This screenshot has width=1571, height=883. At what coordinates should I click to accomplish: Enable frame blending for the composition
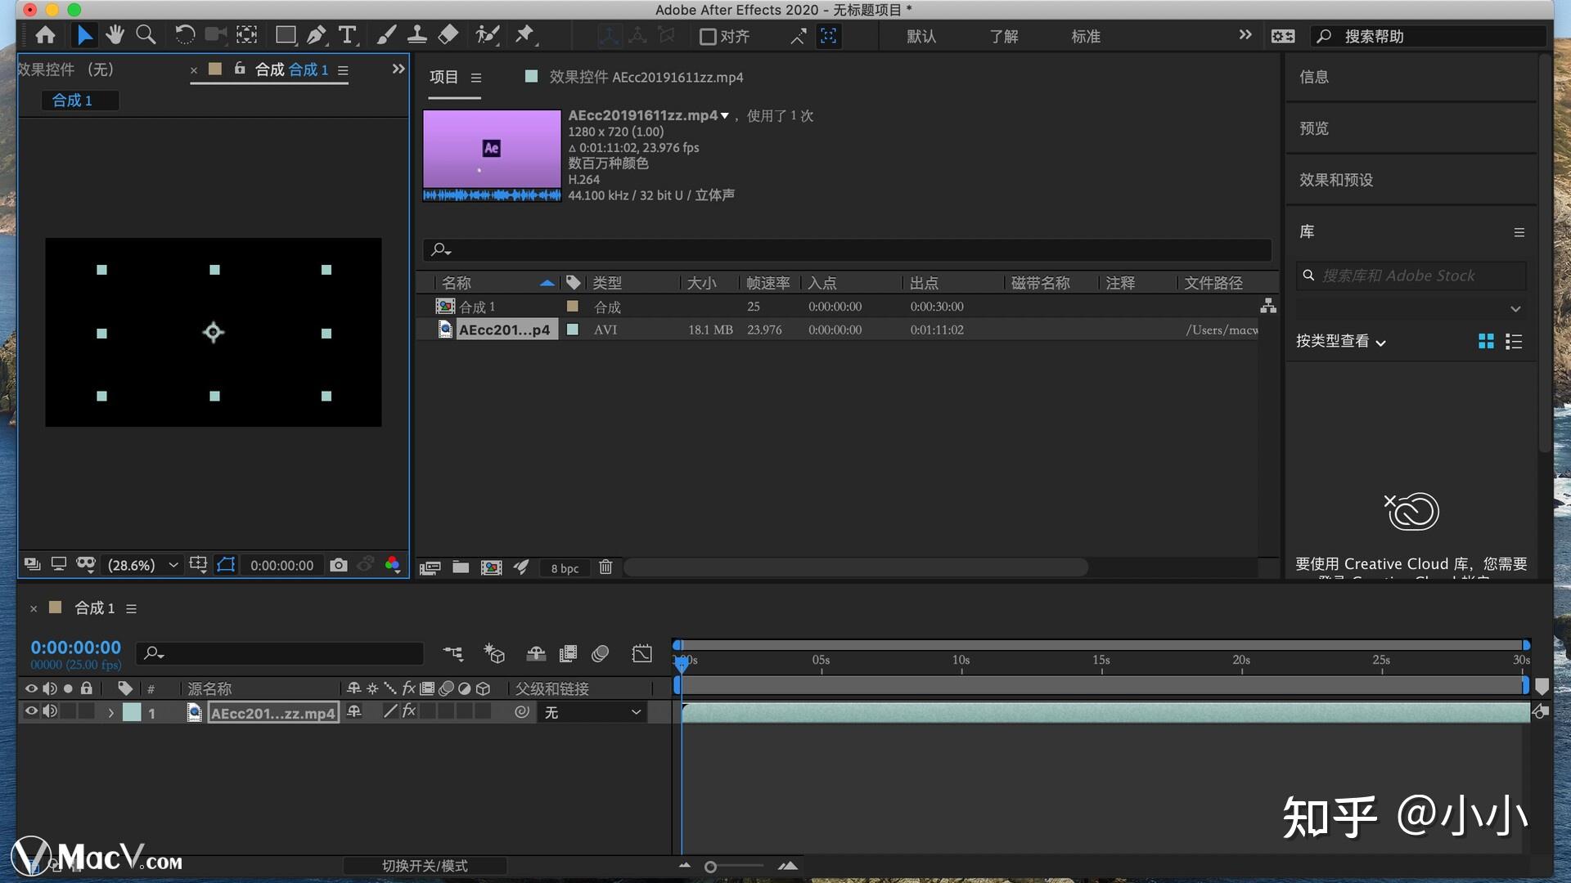568,653
